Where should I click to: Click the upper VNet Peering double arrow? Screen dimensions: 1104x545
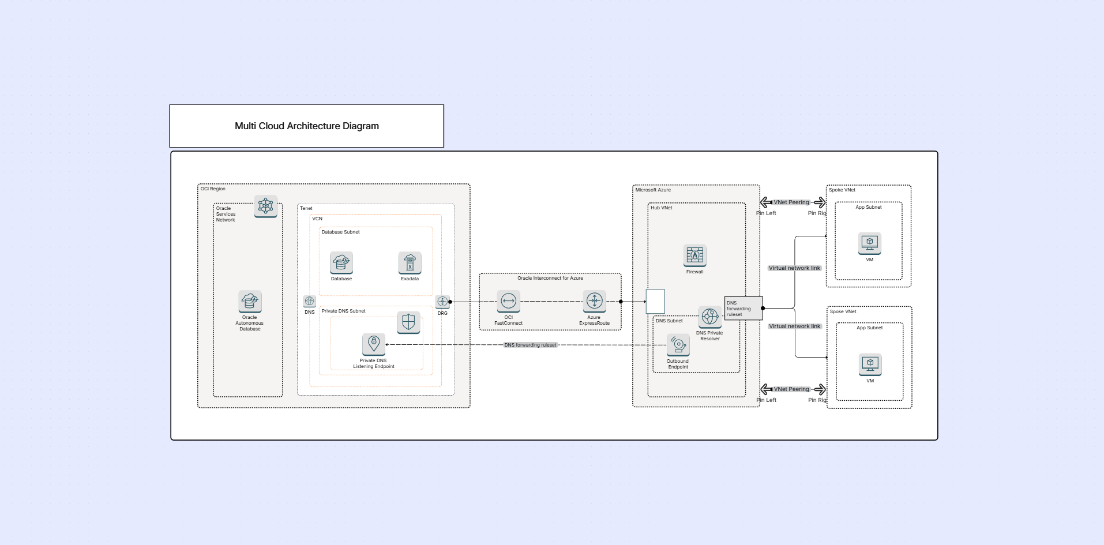[x=793, y=202]
